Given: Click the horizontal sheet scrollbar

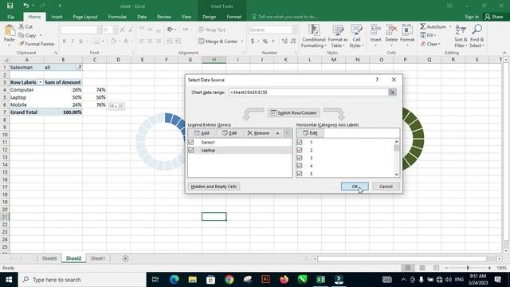Looking at the screenshot, I should 402,258.
